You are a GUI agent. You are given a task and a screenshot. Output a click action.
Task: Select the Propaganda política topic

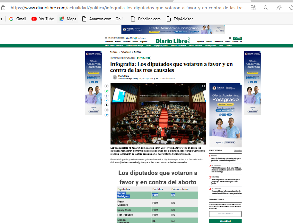pyautogui.click(x=161, y=45)
